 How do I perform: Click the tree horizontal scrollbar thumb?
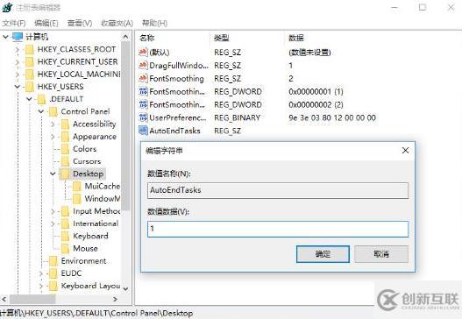click(x=32, y=299)
